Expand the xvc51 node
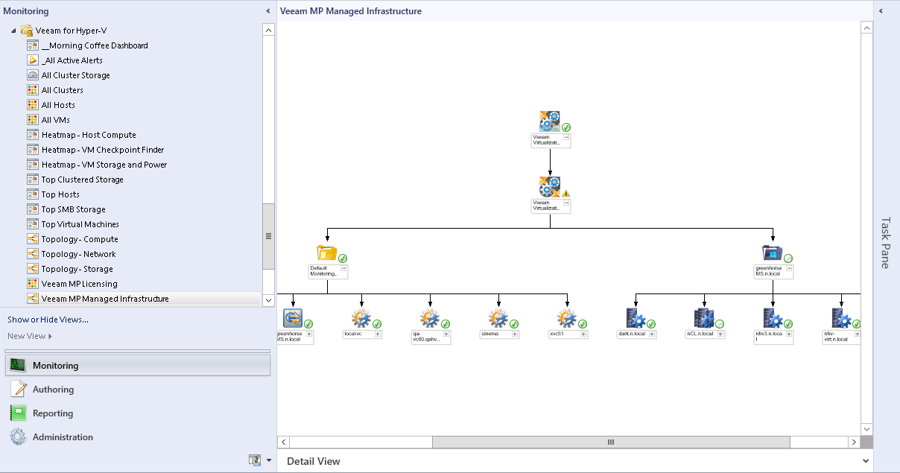900x473 pixels. click(x=583, y=334)
